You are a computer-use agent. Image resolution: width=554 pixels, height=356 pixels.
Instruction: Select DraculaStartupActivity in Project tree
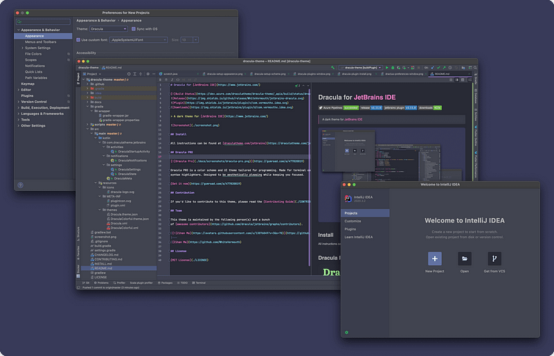coord(134,152)
